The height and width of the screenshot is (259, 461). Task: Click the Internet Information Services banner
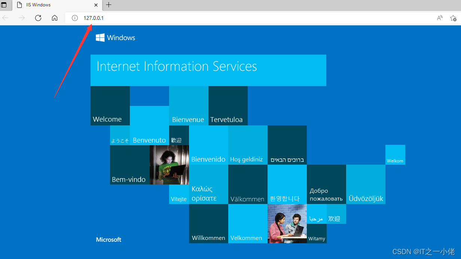208,70
